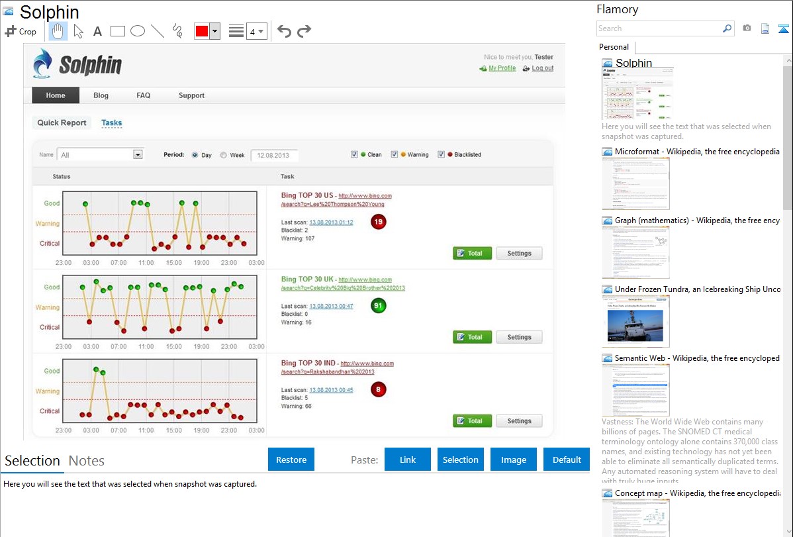The height and width of the screenshot is (537, 793).
Task: Click the blue Image paste button
Action: click(513, 460)
